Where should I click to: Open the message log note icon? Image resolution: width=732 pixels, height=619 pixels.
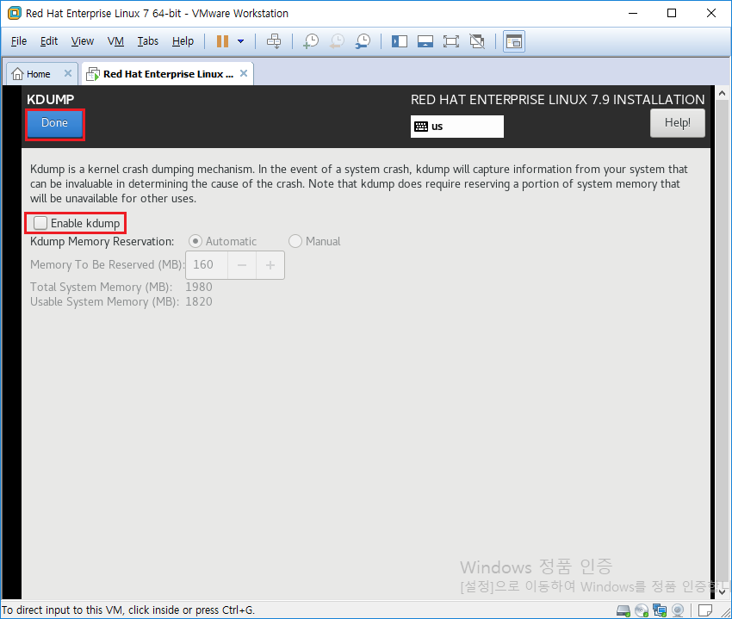click(x=705, y=610)
